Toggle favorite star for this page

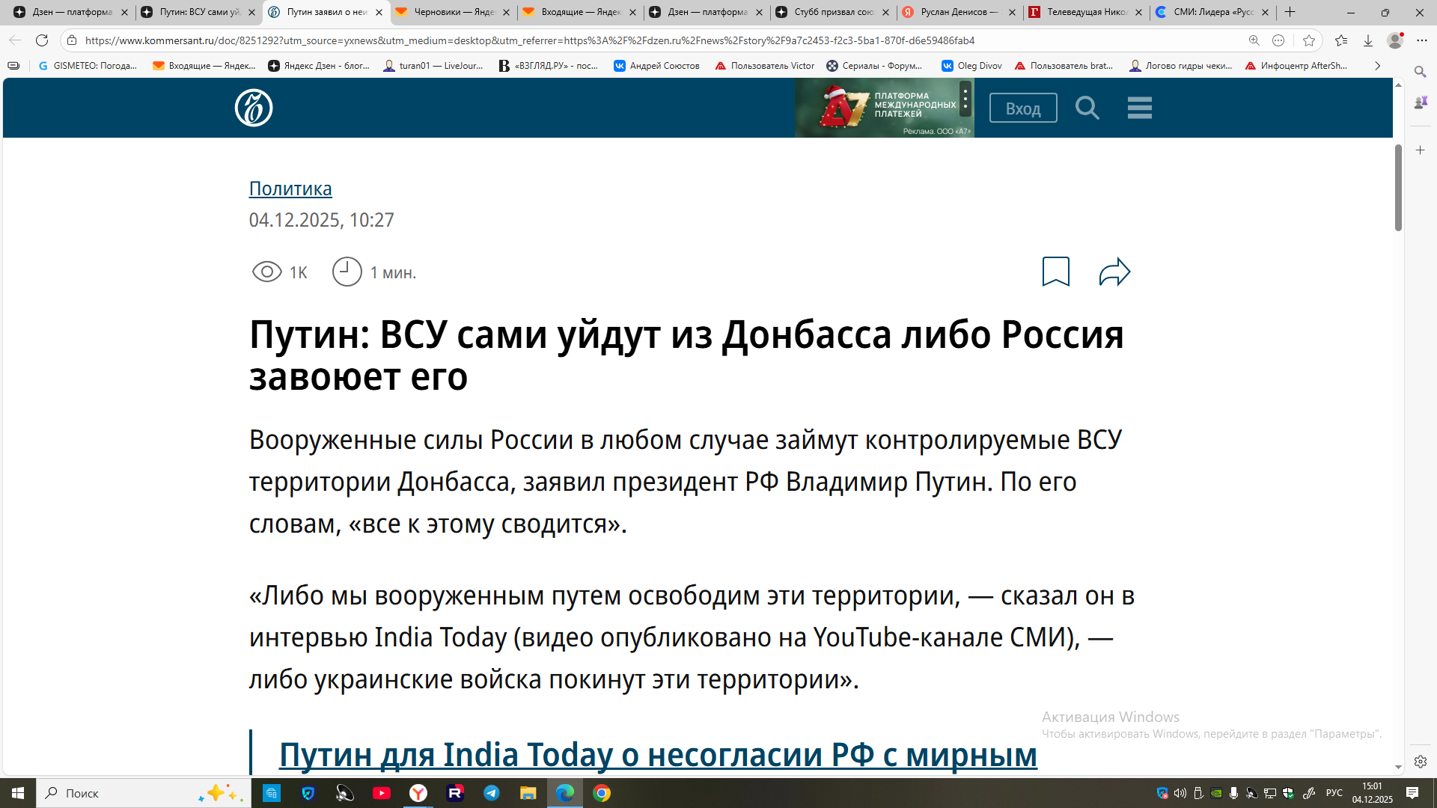1308,40
